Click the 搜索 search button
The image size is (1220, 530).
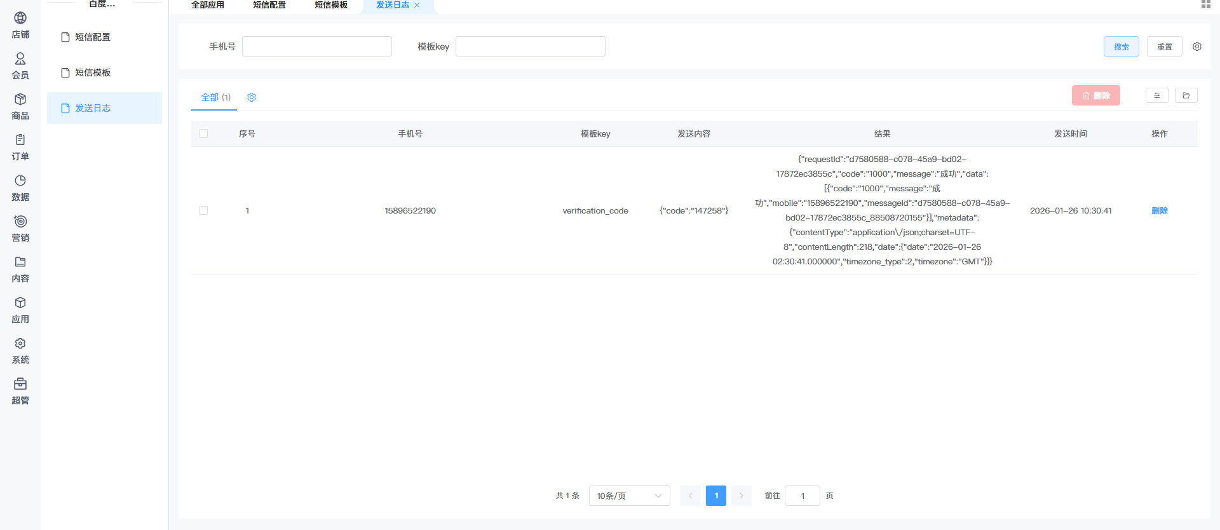pyautogui.click(x=1122, y=46)
